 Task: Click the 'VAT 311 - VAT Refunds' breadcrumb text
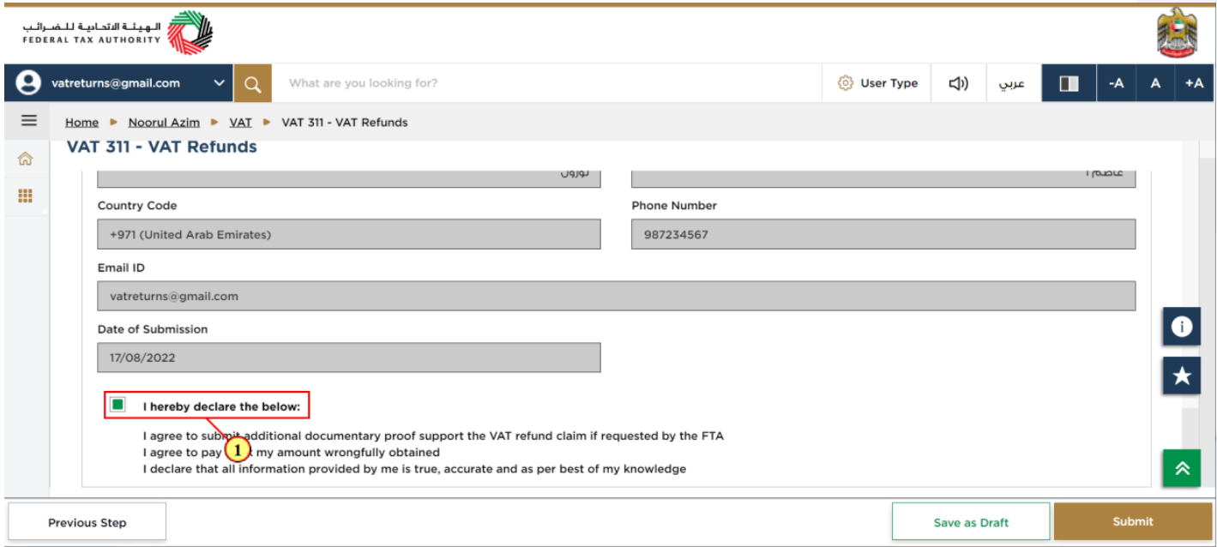click(345, 123)
